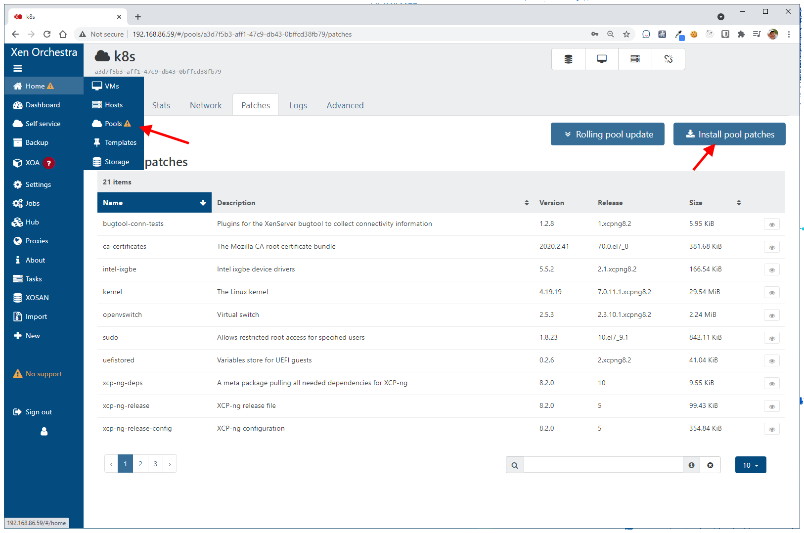Click eye icon for sudo patch row

[x=771, y=338]
